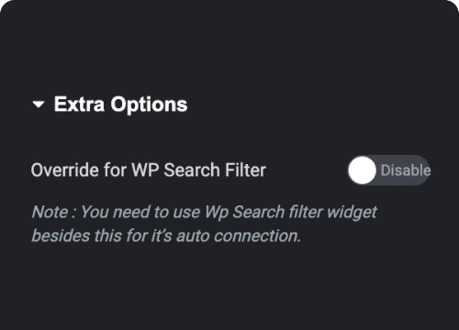This screenshot has width=459, height=330.
Task: Click the word Options in the section title
Action: (x=149, y=105)
